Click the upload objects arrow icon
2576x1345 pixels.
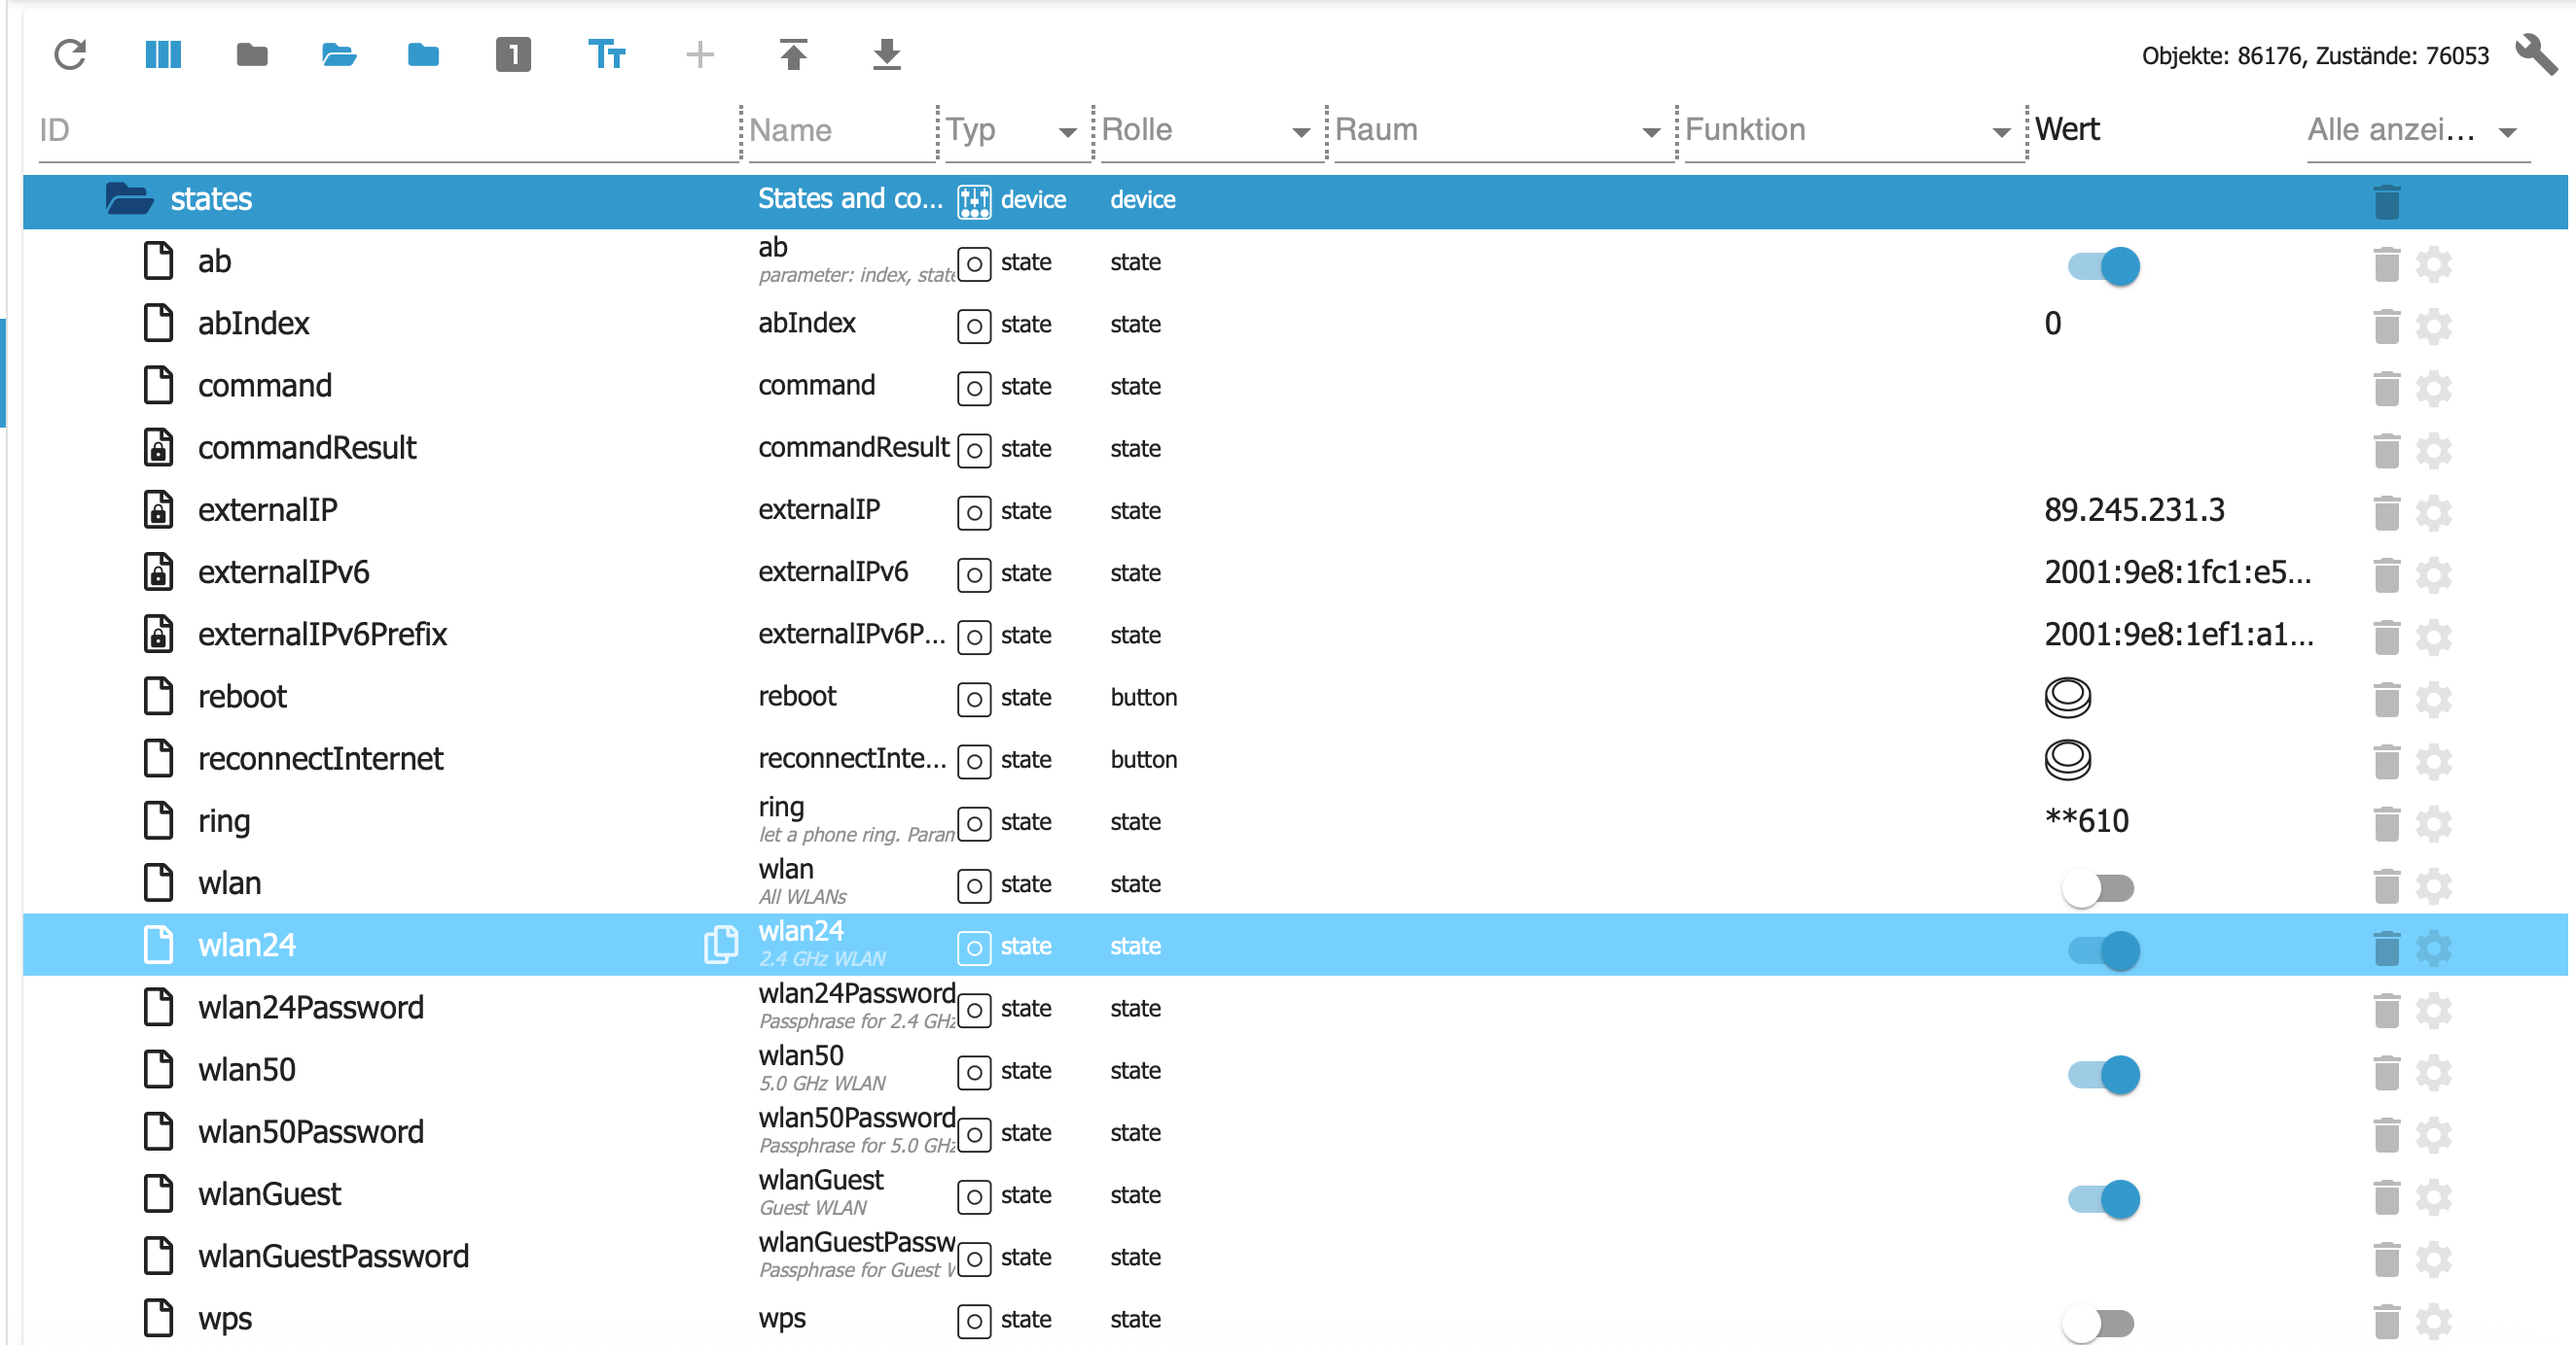click(793, 54)
